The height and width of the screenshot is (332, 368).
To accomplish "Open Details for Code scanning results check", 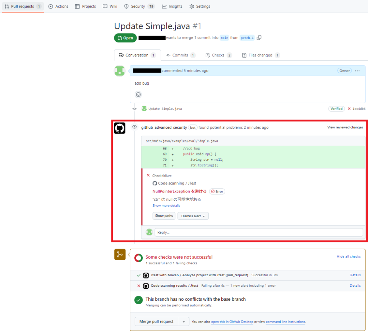I will click(355, 286).
